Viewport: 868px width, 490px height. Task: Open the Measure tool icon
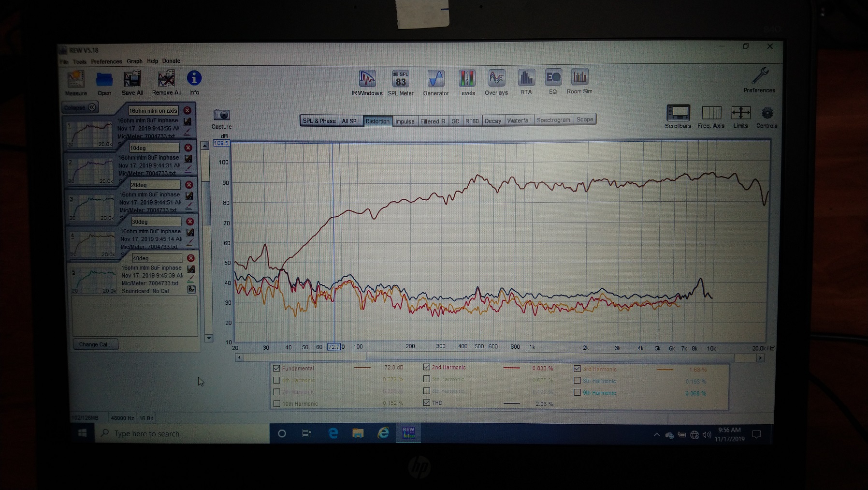pos(75,79)
